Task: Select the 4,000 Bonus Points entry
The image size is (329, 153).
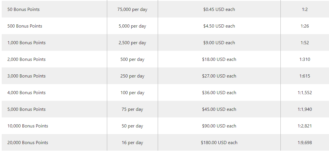Action: 26,93
